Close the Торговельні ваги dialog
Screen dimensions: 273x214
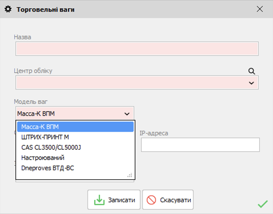tap(260, 9)
